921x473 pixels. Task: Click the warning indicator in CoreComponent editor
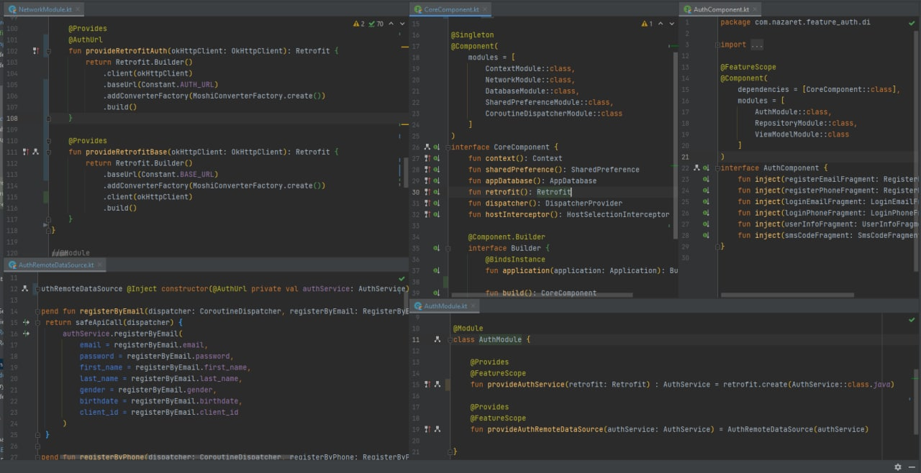[x=646, y=24]
